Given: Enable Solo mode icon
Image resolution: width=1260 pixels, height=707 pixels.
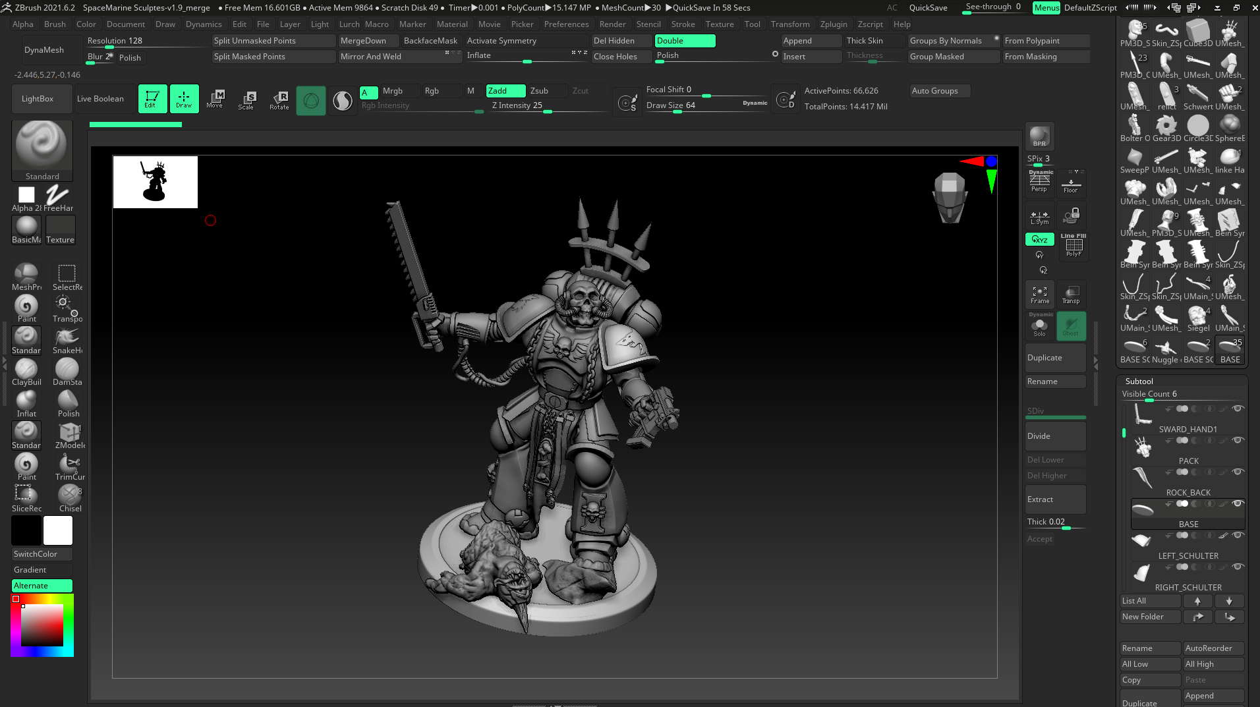Looking at the screenshot, I should pyautogui.click(x=1039, y=325).
